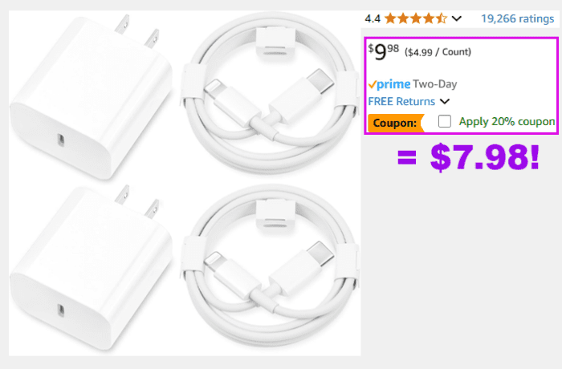
Task: Open the 19,266 ratings link
Action: 517,18
